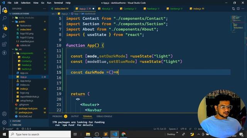Image resolution: width=247 pixels, height=138 pixels.
Task: Click the errors and warnings status indicator
Action: 26,129
